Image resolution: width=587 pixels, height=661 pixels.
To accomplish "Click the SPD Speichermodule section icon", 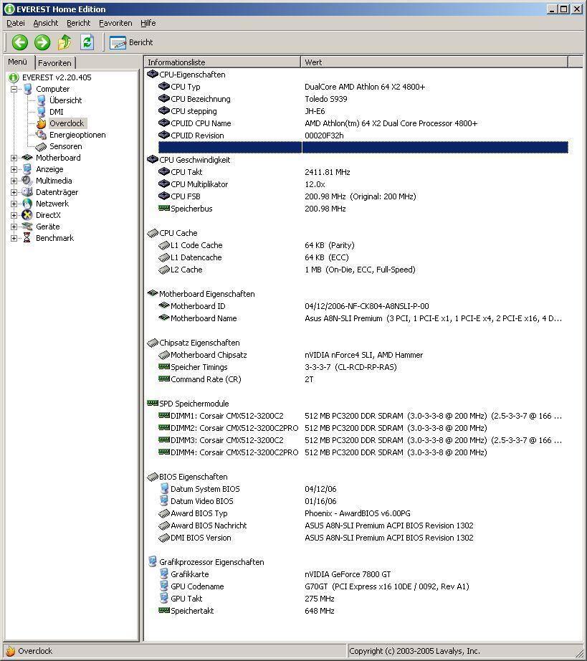I will pos(152,404).
